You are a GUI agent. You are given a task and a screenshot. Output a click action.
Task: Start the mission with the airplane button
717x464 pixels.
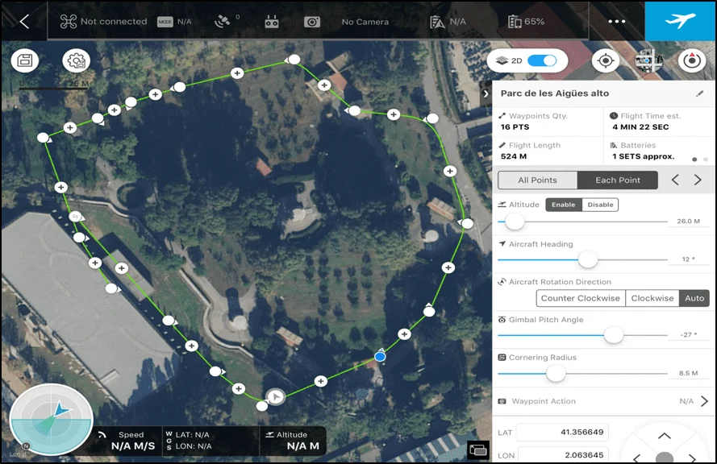point(681,21)
